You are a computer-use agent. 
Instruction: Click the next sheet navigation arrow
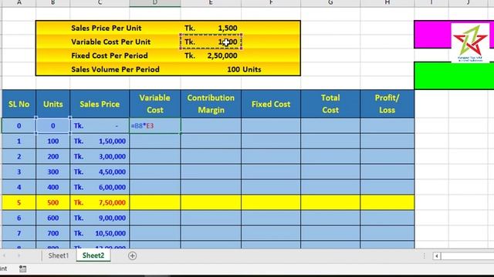point(19,255)
